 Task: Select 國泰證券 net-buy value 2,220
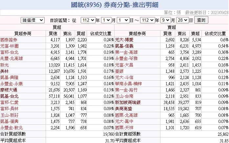coord(82,40)
